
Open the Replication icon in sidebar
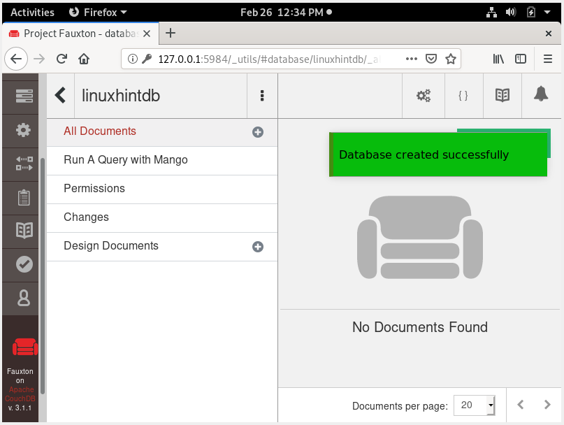click(x=24, y=164)
